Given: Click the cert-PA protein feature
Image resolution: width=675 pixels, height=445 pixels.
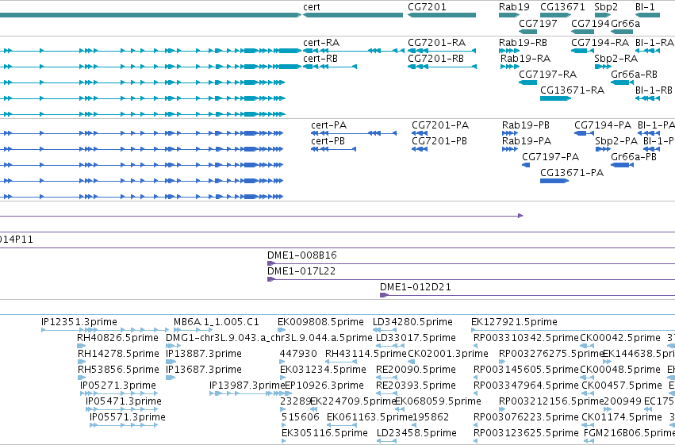Looking at the screenshot, I should click(x=354, y=133).
